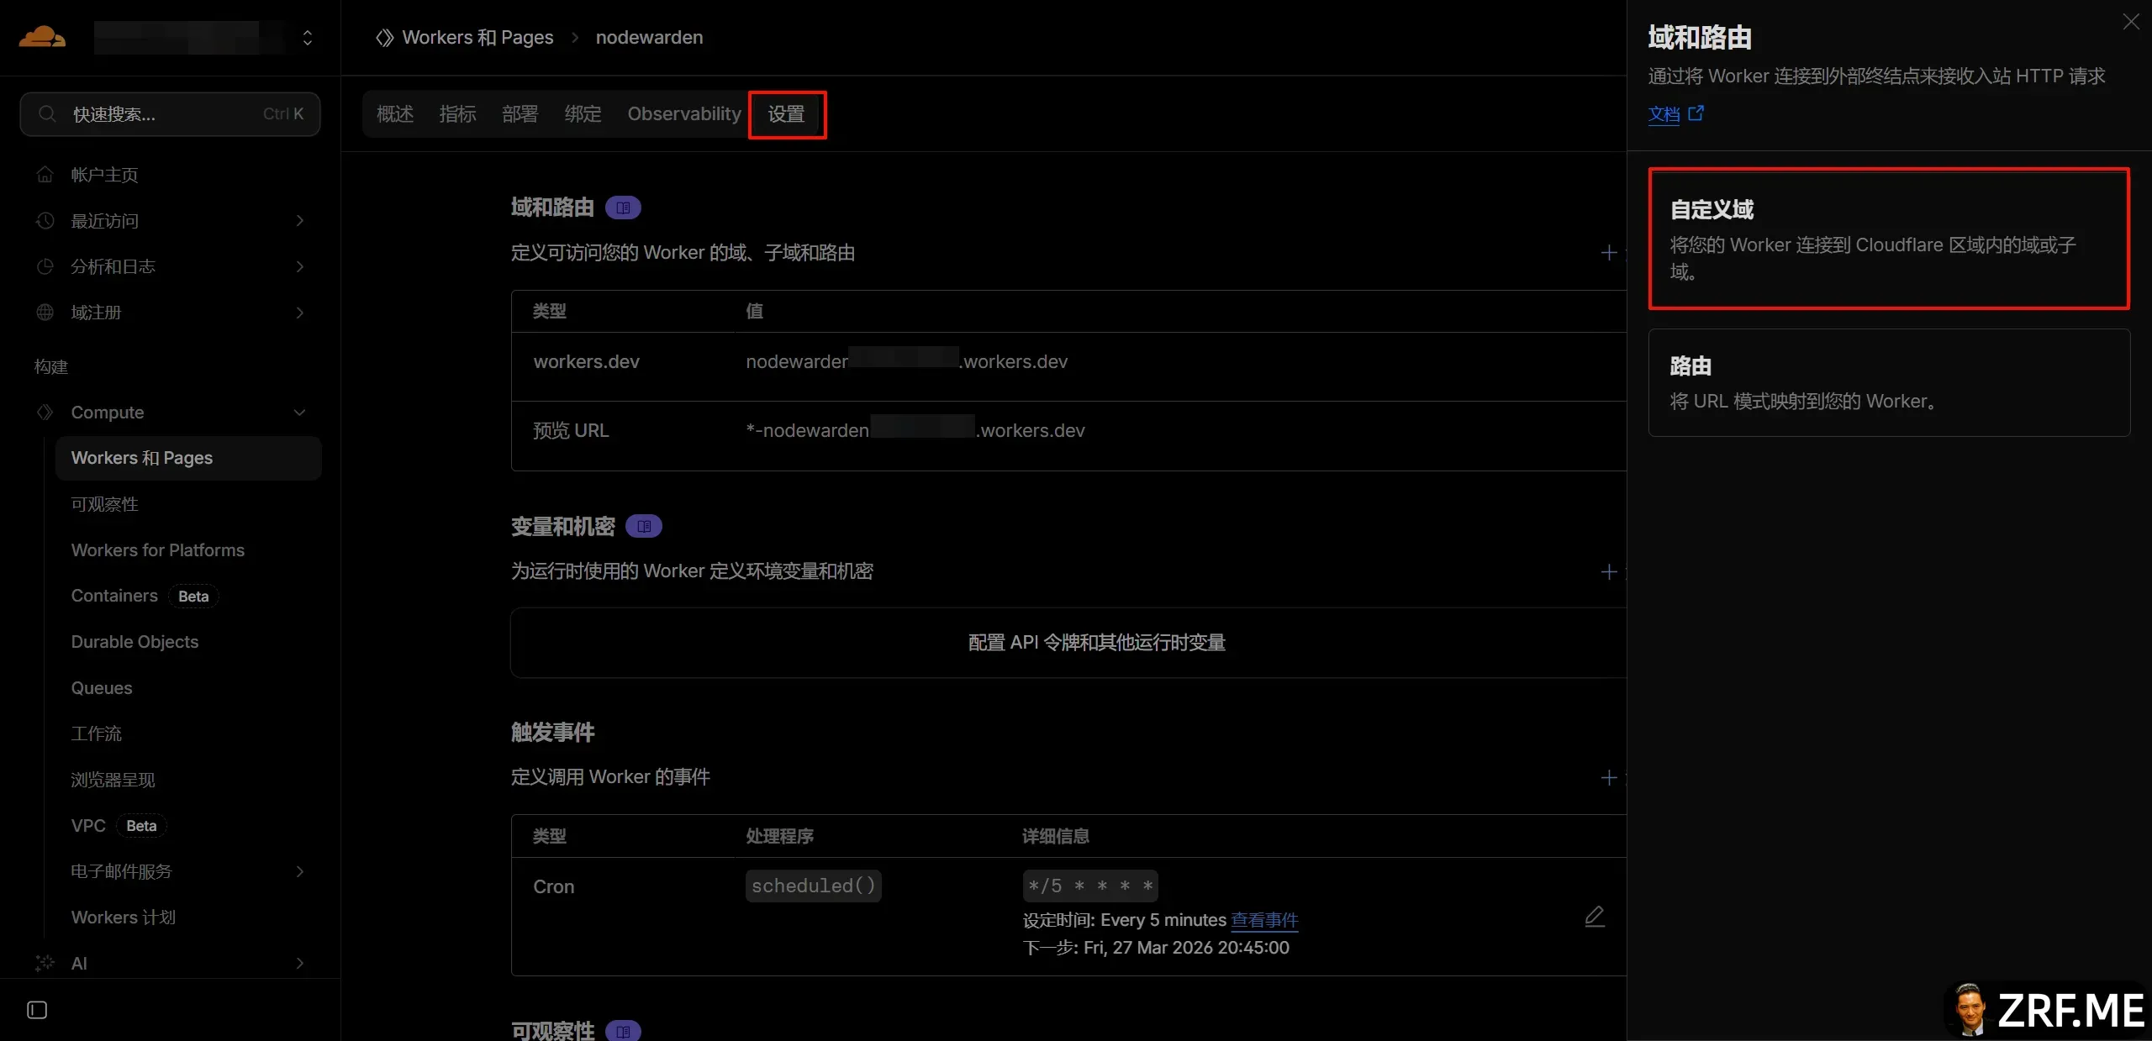The width and height of the screenshot is (2152, 1041).
Task: Open the 文档 link in side panel
Action: pos(1664,114)
